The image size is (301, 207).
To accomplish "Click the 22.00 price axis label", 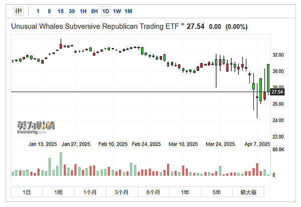I will [278, 136].
